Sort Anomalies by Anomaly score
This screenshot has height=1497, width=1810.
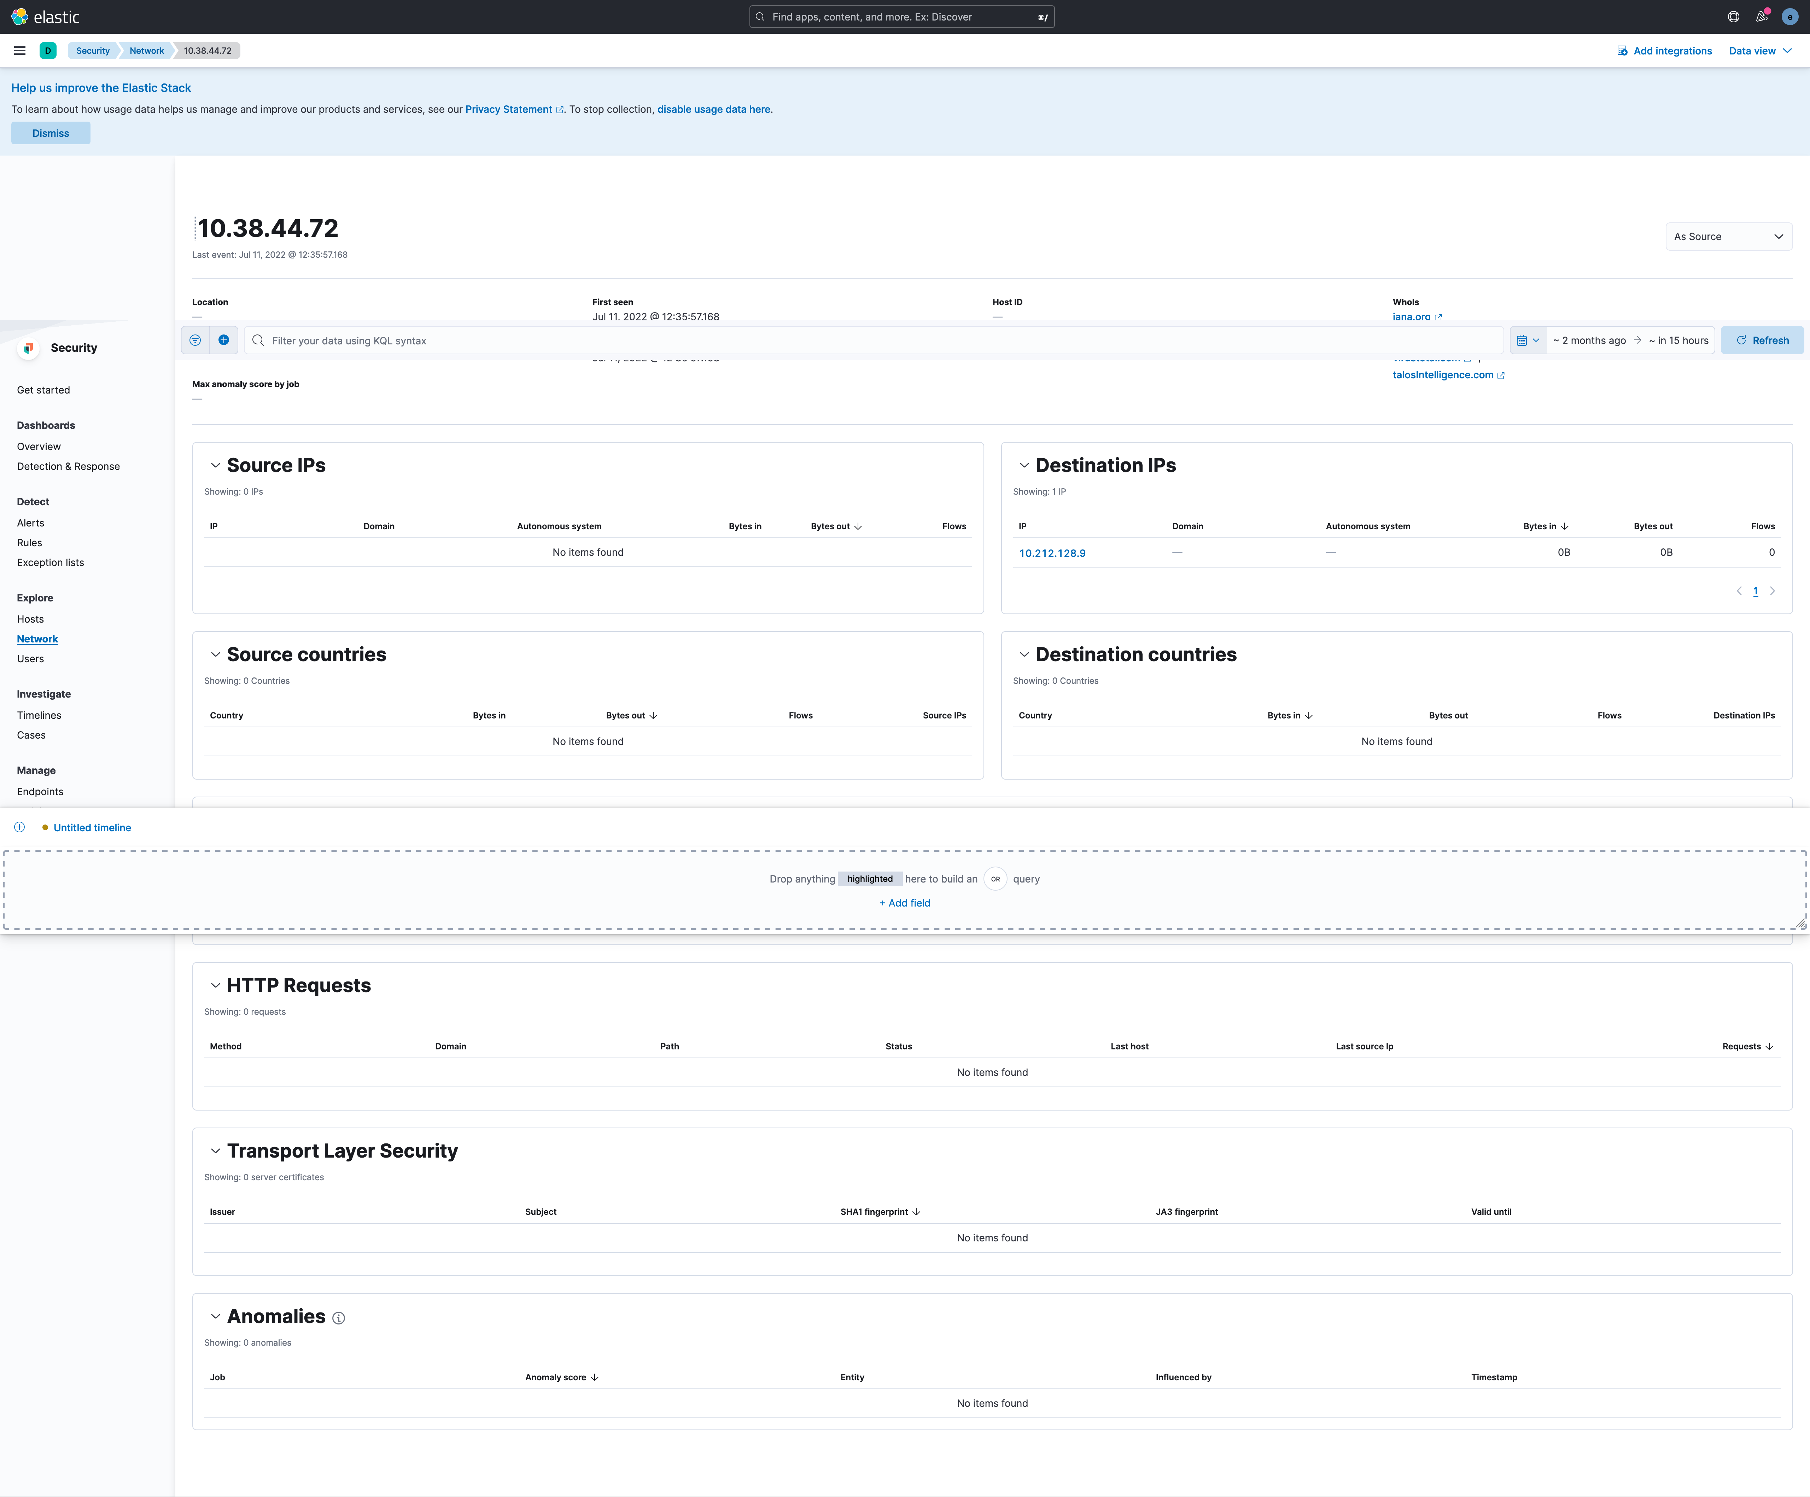(x=562, y=1377)
